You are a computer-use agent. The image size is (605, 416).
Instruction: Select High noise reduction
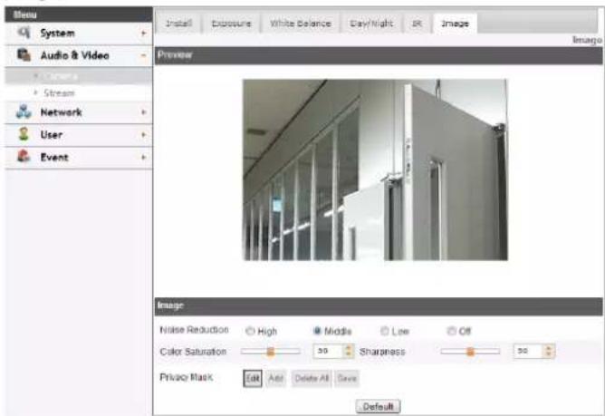click(250, 331)
